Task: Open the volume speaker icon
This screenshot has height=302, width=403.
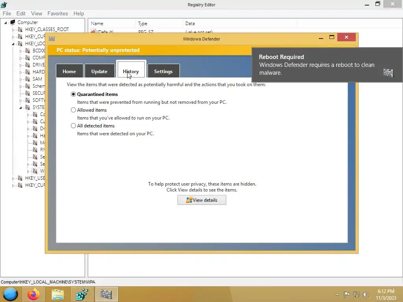Action: point(366,294)
